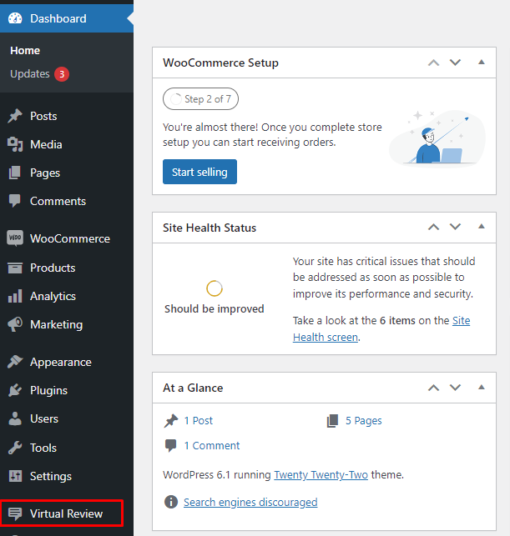This screenshot has width=510, height=536.
Task: Click the Plugins plug icon
Action: click(x=15, y=390)
